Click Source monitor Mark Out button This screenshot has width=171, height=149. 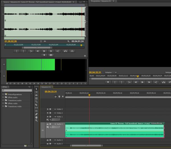23,51
